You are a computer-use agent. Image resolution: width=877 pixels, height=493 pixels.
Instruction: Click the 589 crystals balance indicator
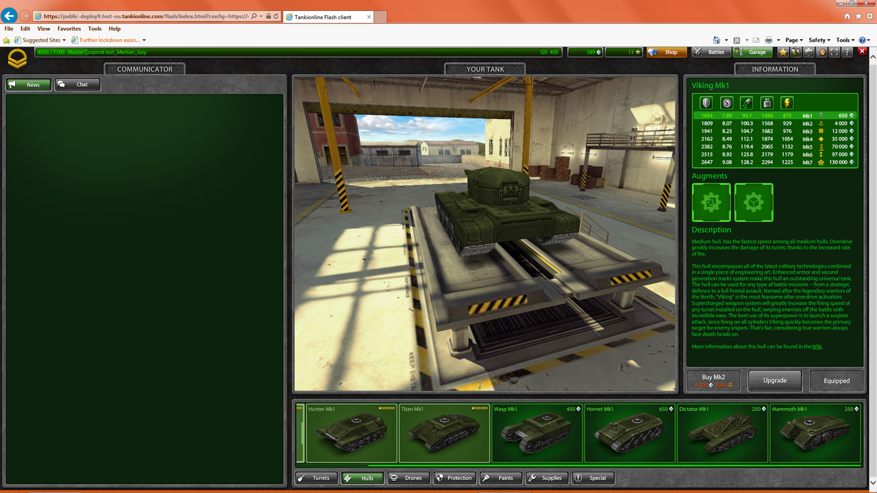(584, 52)
